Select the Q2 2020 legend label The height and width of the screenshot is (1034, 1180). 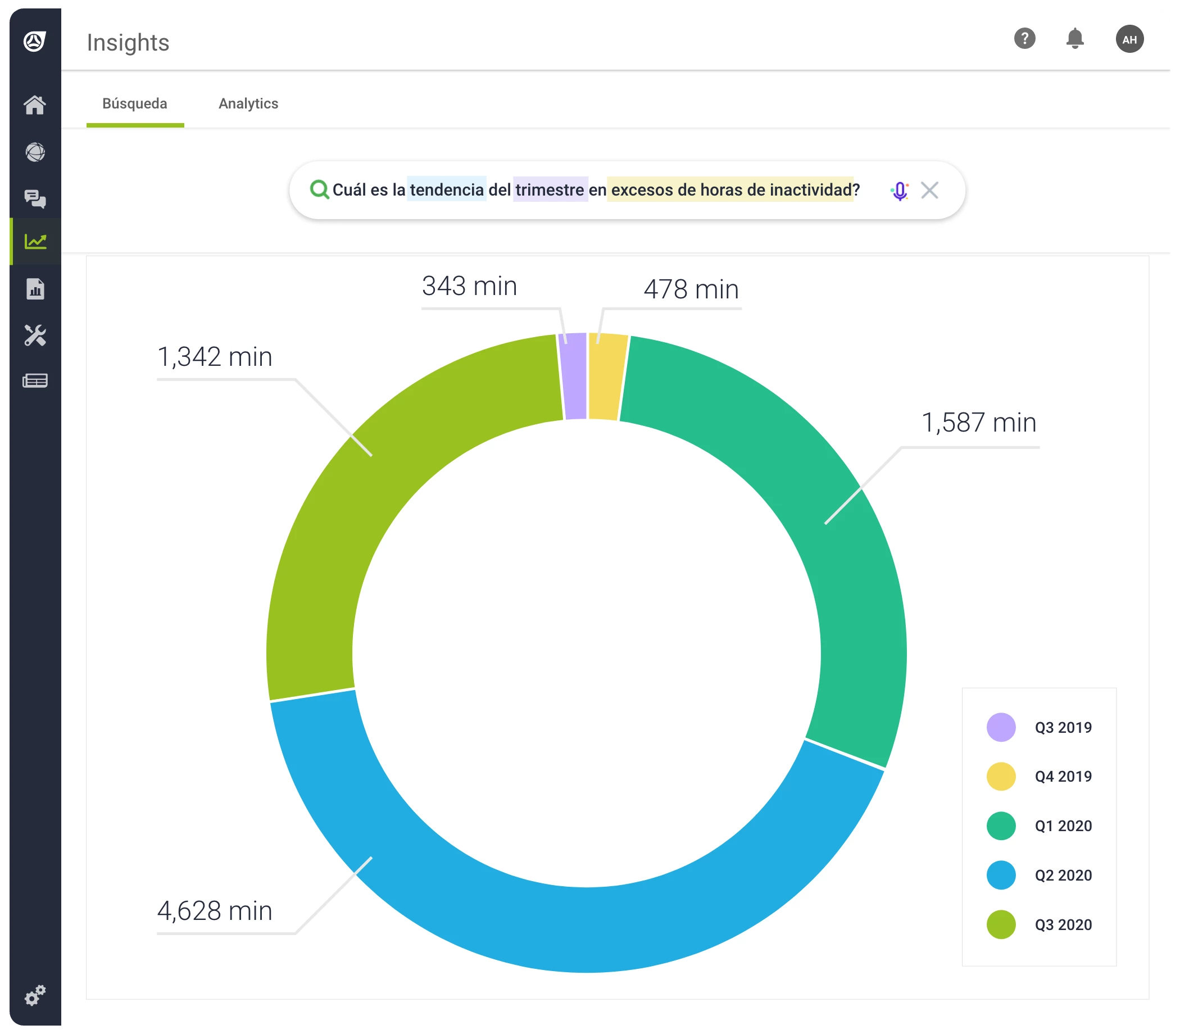[x=1063, y=876]
